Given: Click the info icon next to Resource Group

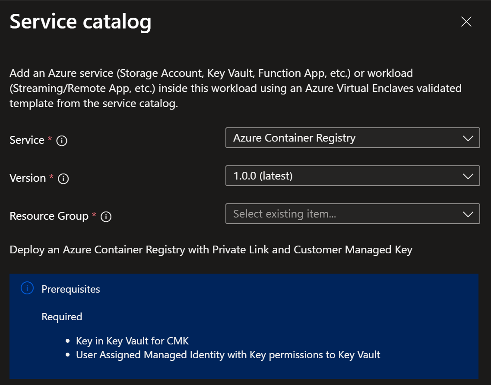Looking at the screenshot, I should (x=106, y=217).
